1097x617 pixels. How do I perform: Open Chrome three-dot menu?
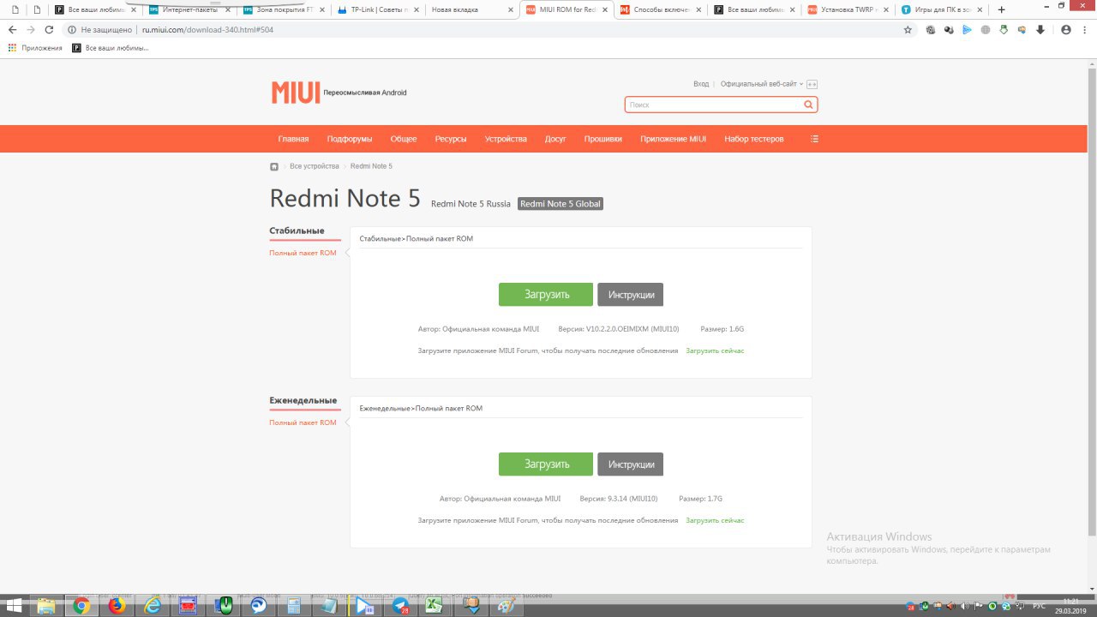(1085, 29)
